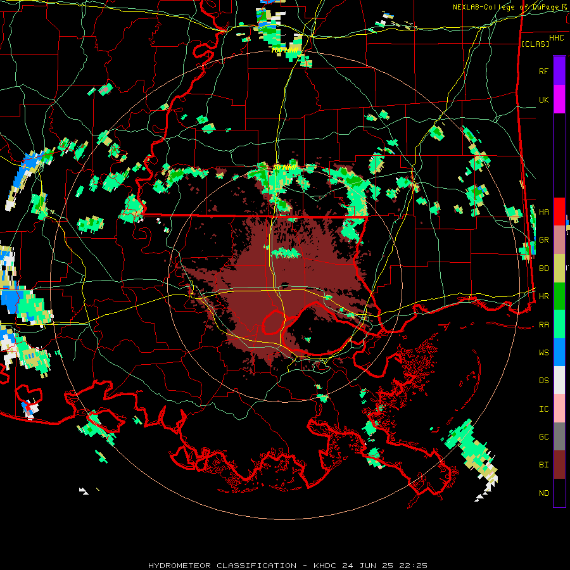Image resolution: width=570 pixels, height=570 pixels.
Task: Click the white DS dry snow swatch
Action: pyautogui.click(x=559, y=380)
